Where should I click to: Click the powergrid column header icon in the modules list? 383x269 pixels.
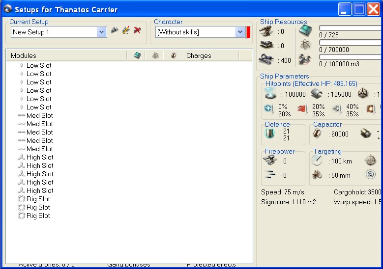tap(155, 55)
